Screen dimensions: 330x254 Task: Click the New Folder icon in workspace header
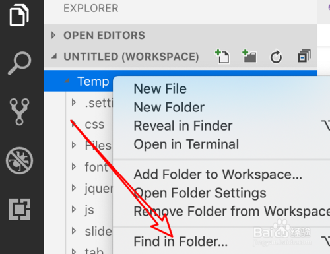click(x=249, y=57)
